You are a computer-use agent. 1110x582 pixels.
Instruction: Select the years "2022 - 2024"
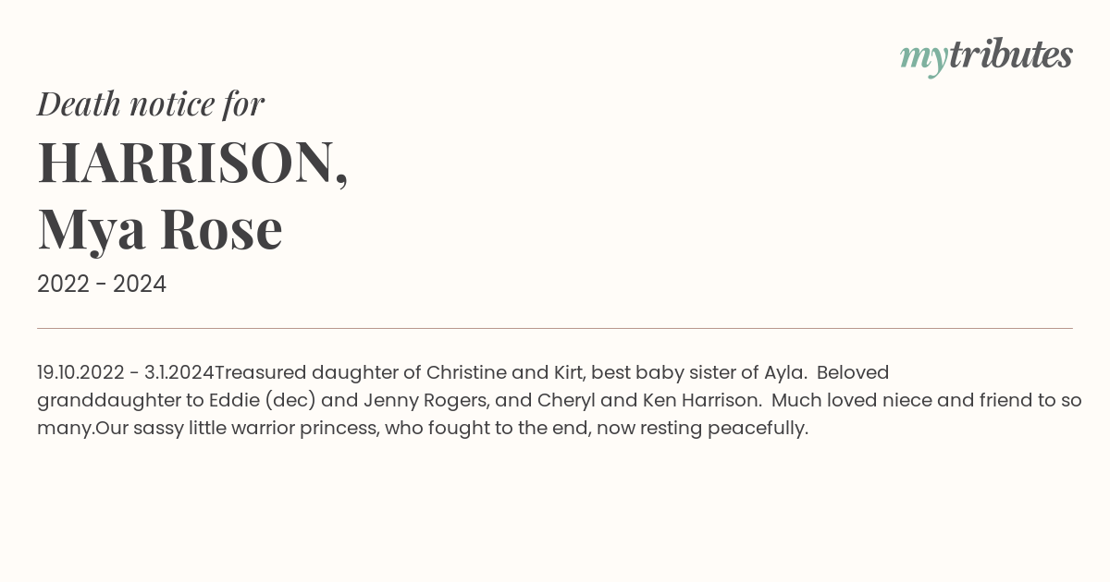[x=102, y=285]
